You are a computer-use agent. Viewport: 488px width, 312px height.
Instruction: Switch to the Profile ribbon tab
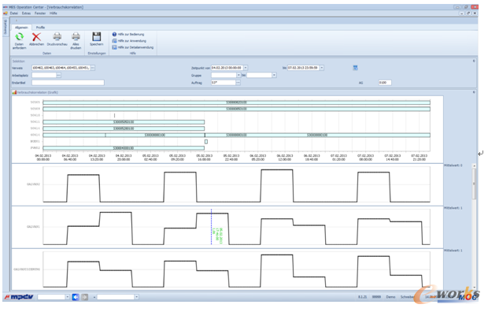[40, 28]
